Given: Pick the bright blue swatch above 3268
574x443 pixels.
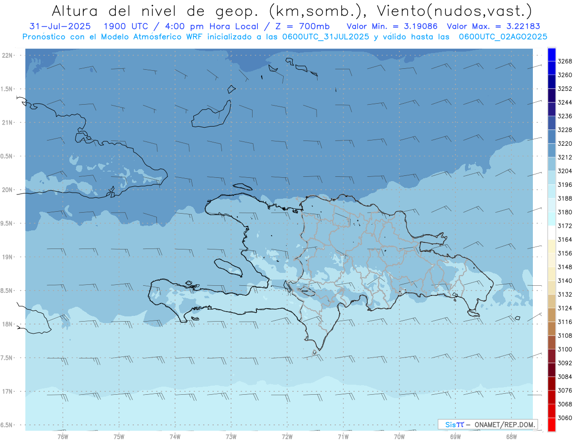Looking at the screenshot, I should coord(552,54).
